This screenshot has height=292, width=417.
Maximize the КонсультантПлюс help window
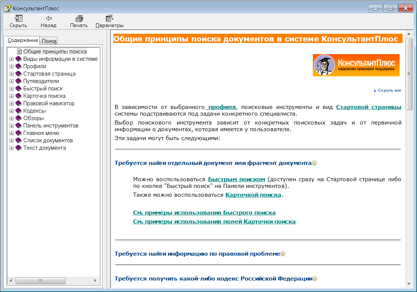tap(390, 8)
